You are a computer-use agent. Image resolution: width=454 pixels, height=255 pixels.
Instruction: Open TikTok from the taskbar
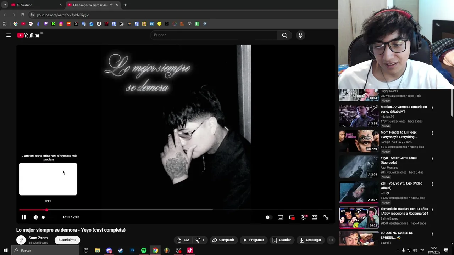coord(190,250)
